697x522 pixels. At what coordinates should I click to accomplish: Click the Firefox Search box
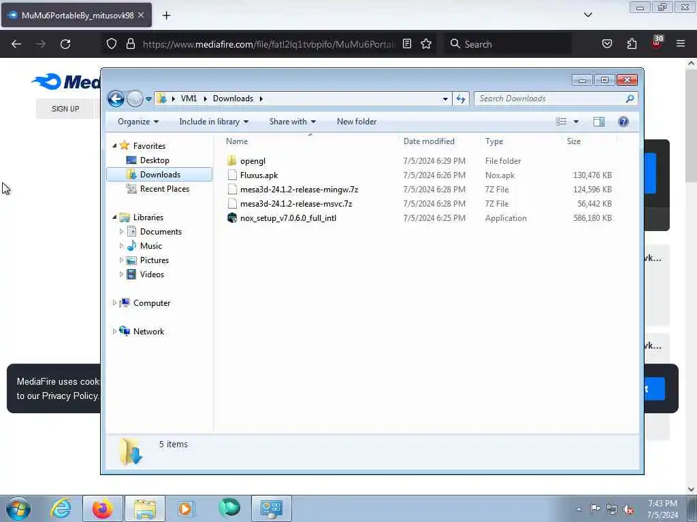coord(507,44)
